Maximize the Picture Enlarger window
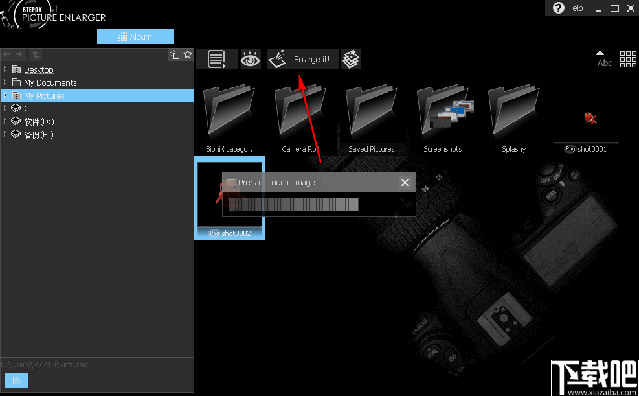 (614, 8)
